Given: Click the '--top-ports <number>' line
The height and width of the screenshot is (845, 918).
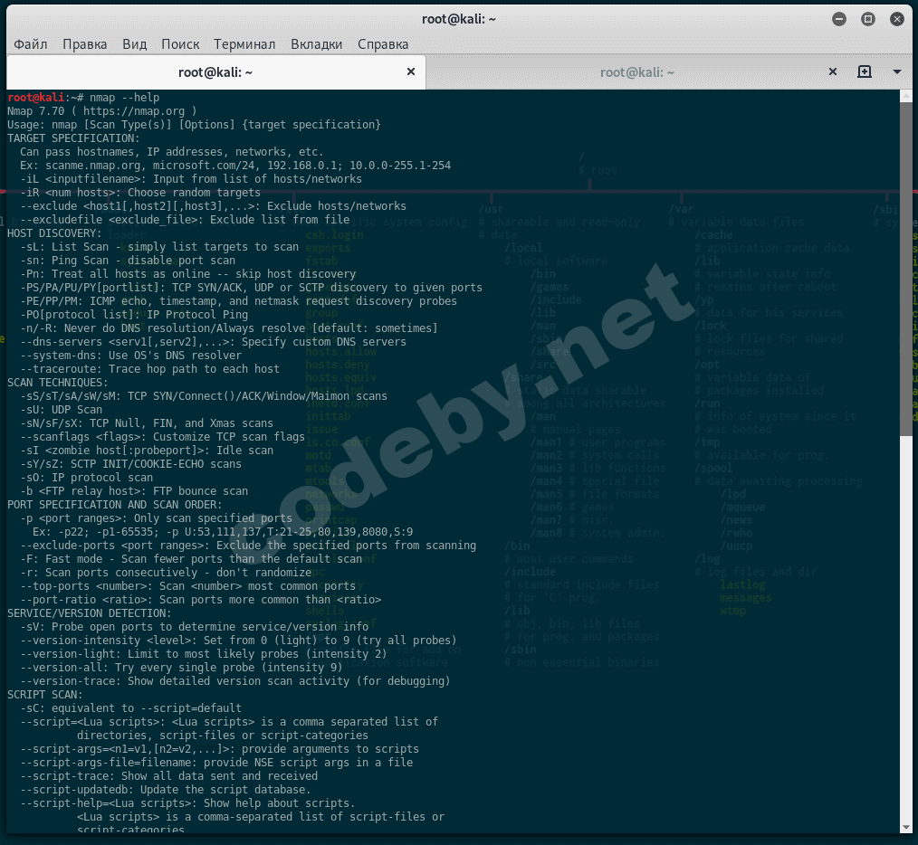Looking at the screenshot, I should click(188, 585).
